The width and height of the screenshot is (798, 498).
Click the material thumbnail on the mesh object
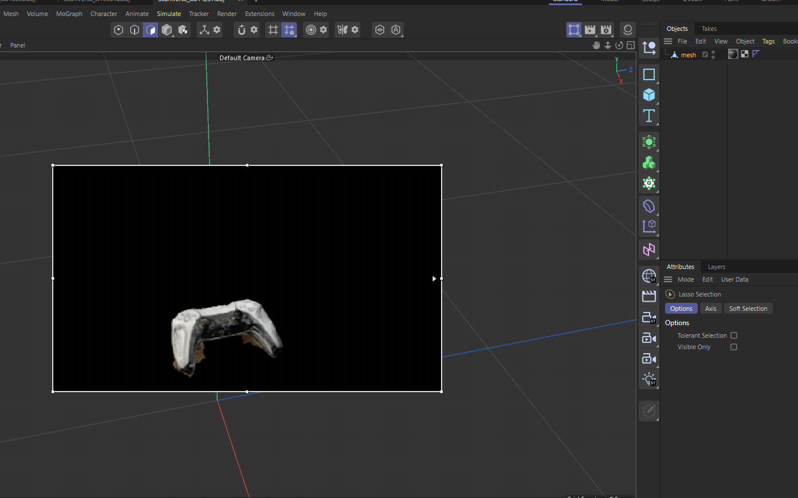(x=733, y=54)
